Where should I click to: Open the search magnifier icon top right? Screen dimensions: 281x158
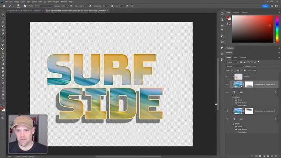272,6
